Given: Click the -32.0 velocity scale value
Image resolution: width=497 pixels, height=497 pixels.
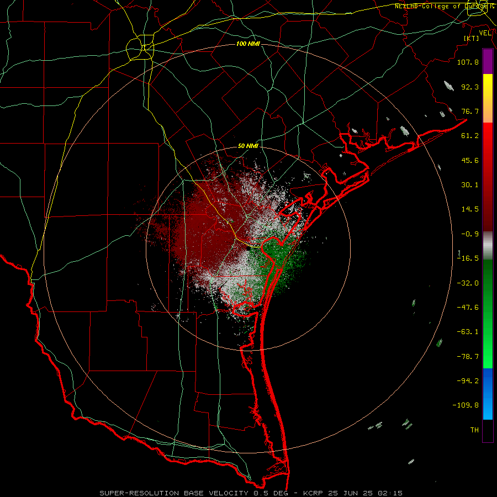Looking at the screenshot, I should point(468,283).
